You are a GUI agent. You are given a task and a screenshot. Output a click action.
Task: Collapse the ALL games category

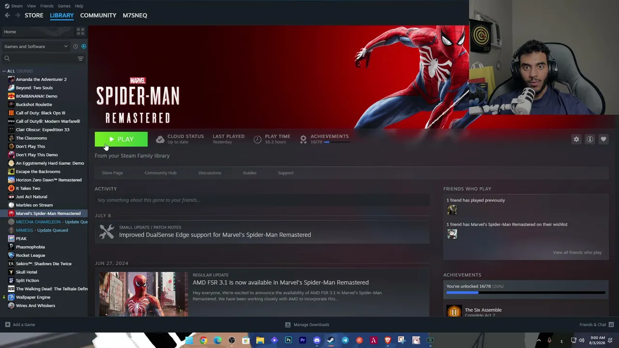[4, 71]
